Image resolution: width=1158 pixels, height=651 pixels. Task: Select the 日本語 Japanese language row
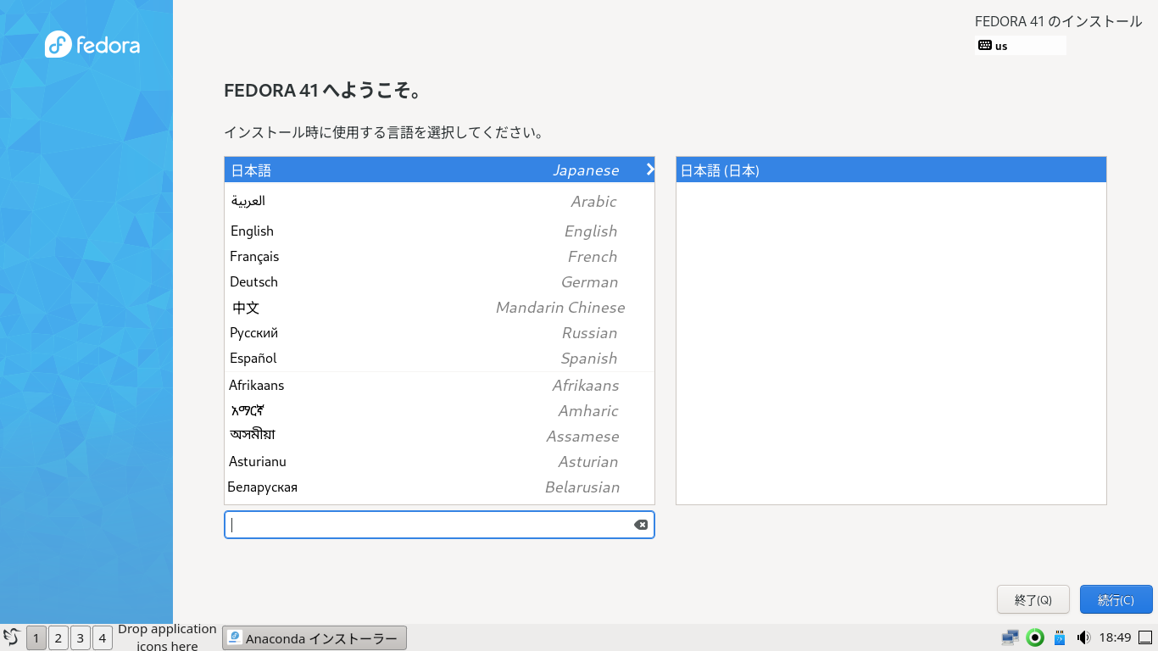point(439,170)
